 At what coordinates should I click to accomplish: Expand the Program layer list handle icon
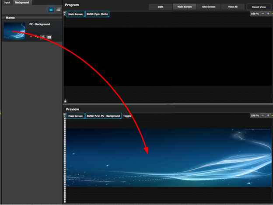click(x=65, y=14)
